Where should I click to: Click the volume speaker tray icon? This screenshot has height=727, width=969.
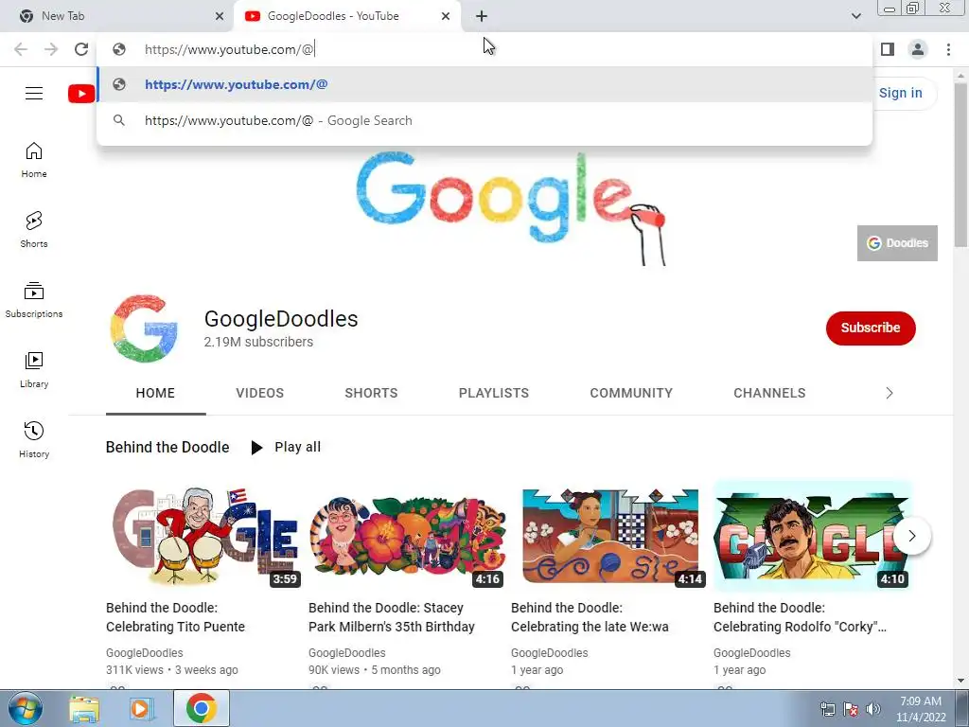point(873,709)
